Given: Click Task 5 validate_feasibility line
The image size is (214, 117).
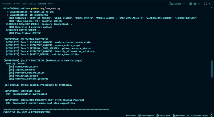Looking at the screenshot, I should [42, 55].
